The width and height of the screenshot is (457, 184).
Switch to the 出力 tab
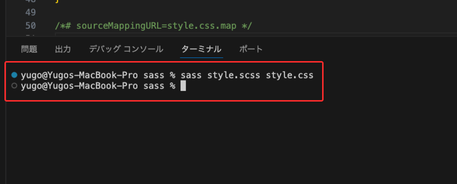coord(63,49)
